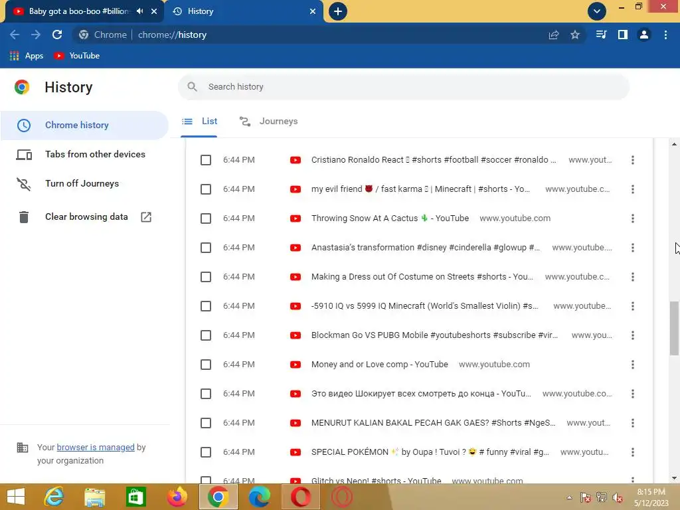Open the red Opera taskbar icon
This screenshot has height=510, width=680.
300,497
